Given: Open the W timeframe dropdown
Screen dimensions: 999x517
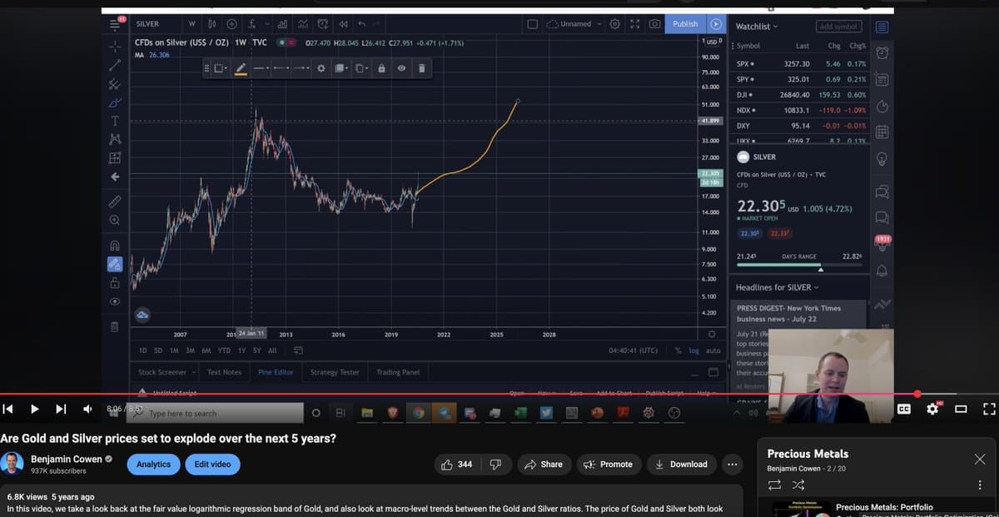Looking at the screenshot, I should point(193,23).
